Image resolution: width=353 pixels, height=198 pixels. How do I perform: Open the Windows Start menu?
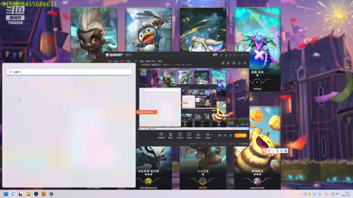(x=6, y=194)
